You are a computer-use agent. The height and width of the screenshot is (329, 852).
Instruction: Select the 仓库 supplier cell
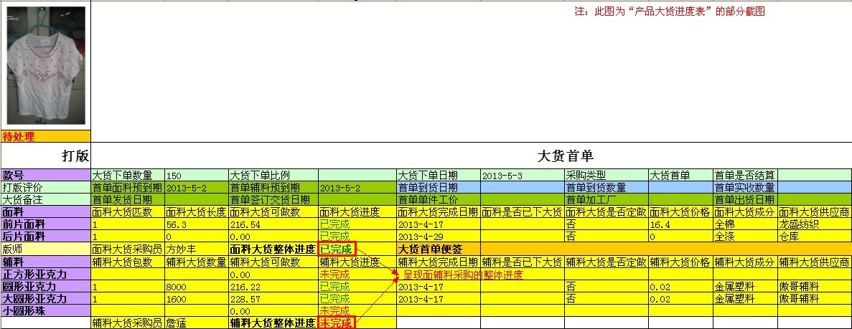(x=814, y=237)
